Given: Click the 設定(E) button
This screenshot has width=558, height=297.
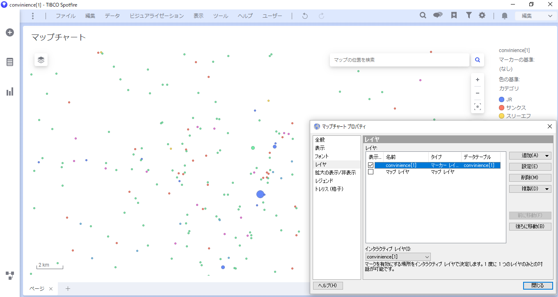Looking at the screenshot, I should tap(530, 167).
